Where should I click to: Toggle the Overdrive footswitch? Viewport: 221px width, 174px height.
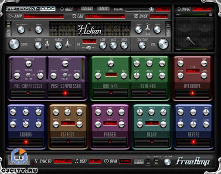(x=192, y=93)
